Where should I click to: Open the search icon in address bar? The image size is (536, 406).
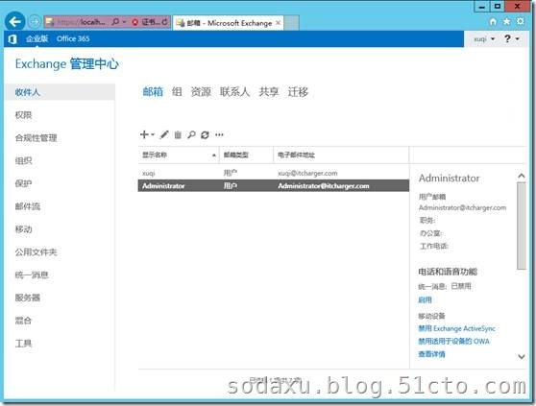pos(115,22)
